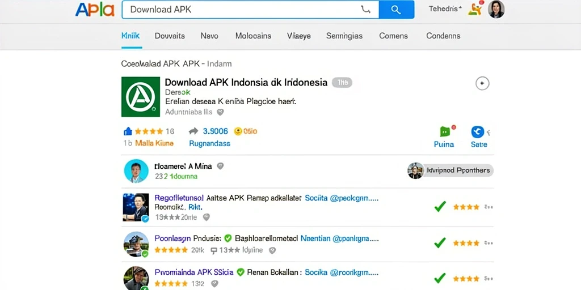Open the Poonlasyn Pndusia link
The width and height of the screenshot is (581, 290).
point(188,238)
